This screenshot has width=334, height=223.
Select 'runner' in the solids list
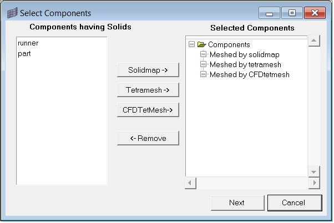[28, 43]
